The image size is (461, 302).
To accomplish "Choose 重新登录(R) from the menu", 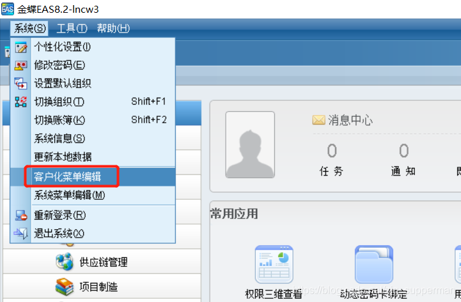I will coord(93,215).
